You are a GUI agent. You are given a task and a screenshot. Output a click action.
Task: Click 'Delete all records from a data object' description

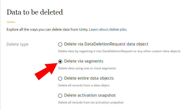[84, 85]
